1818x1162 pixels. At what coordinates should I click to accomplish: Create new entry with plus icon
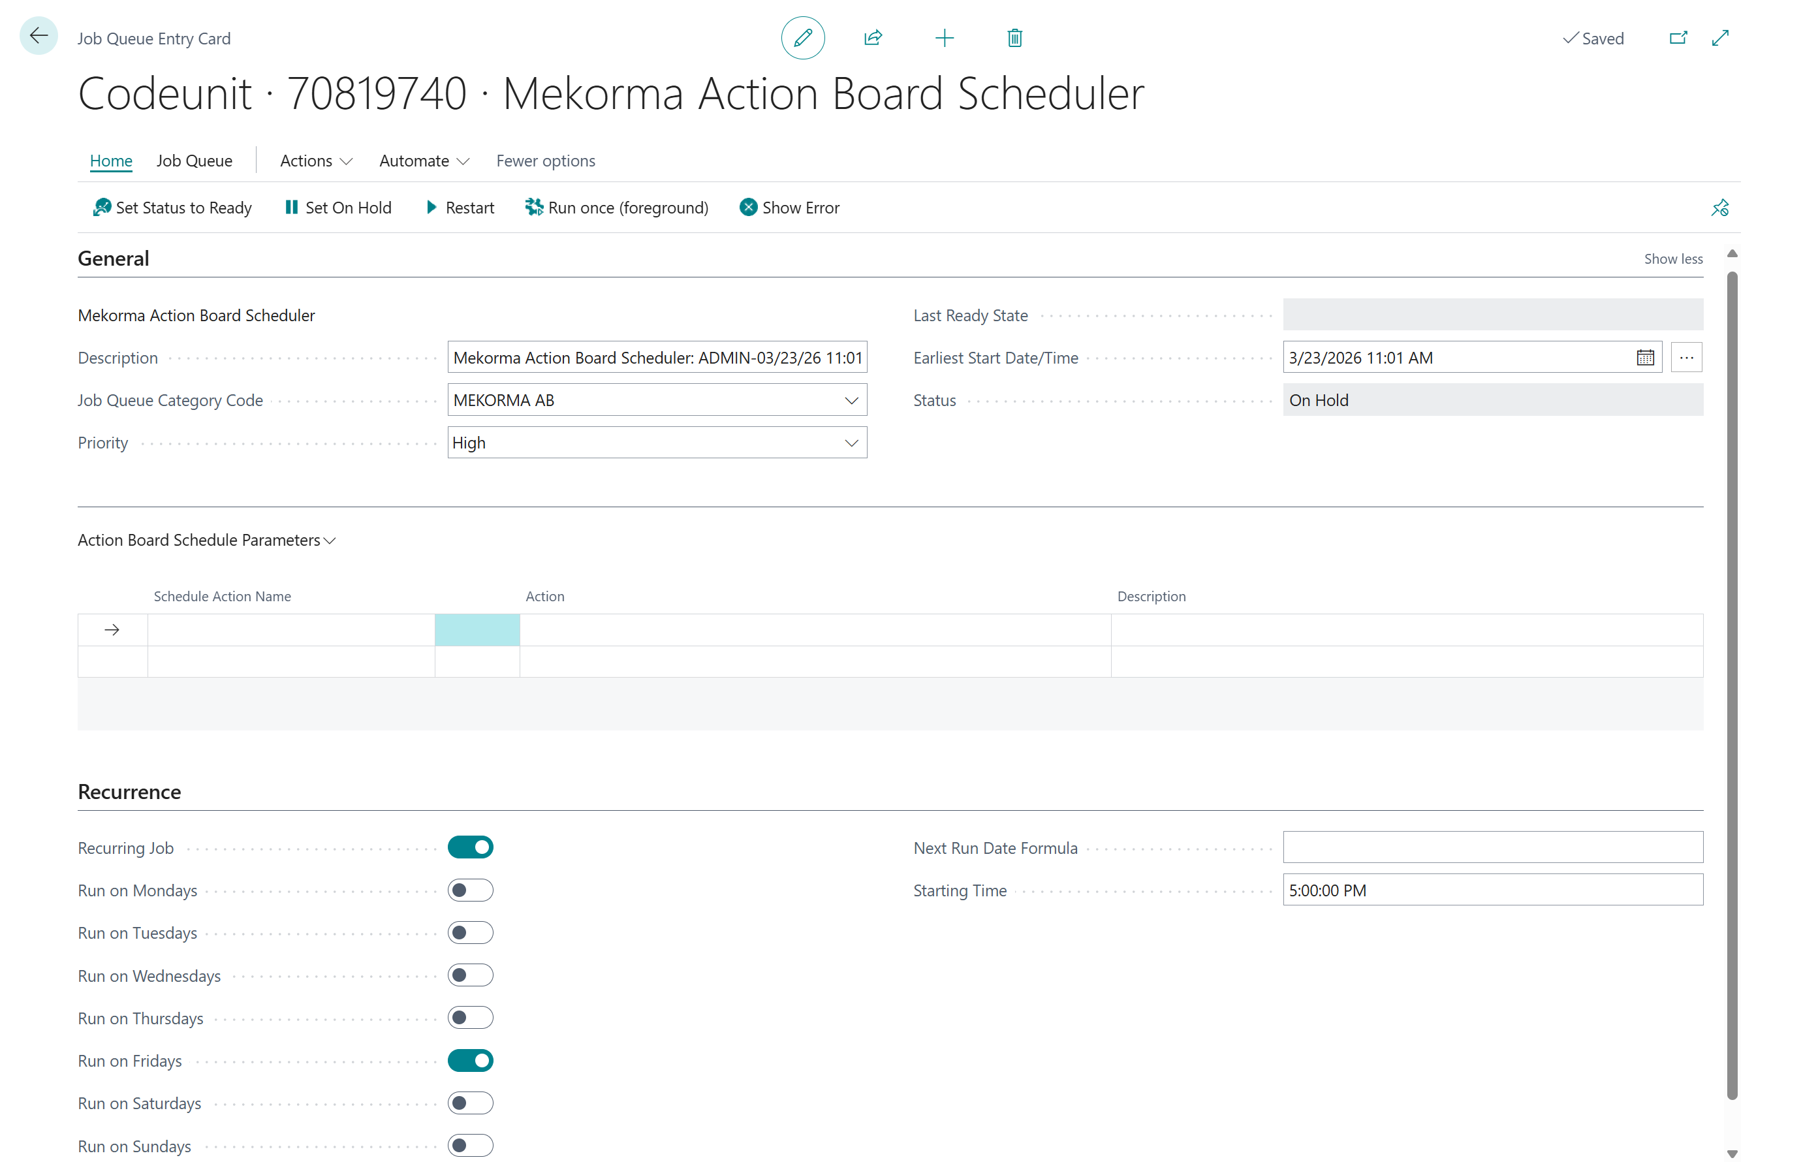944,38
